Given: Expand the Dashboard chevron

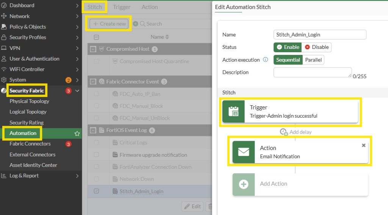Looking at the screenshot, I should pos(77,5).
